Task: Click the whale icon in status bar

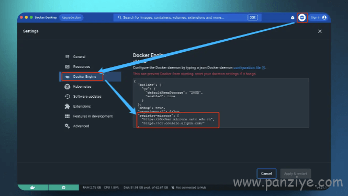Action: click(32, 188)
